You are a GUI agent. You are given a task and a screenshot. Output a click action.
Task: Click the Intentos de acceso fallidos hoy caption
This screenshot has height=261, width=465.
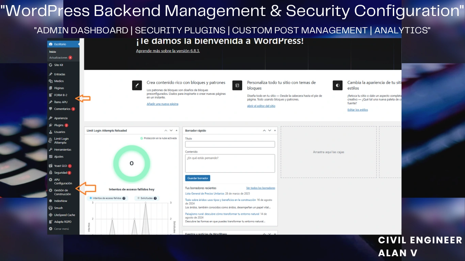132,189
